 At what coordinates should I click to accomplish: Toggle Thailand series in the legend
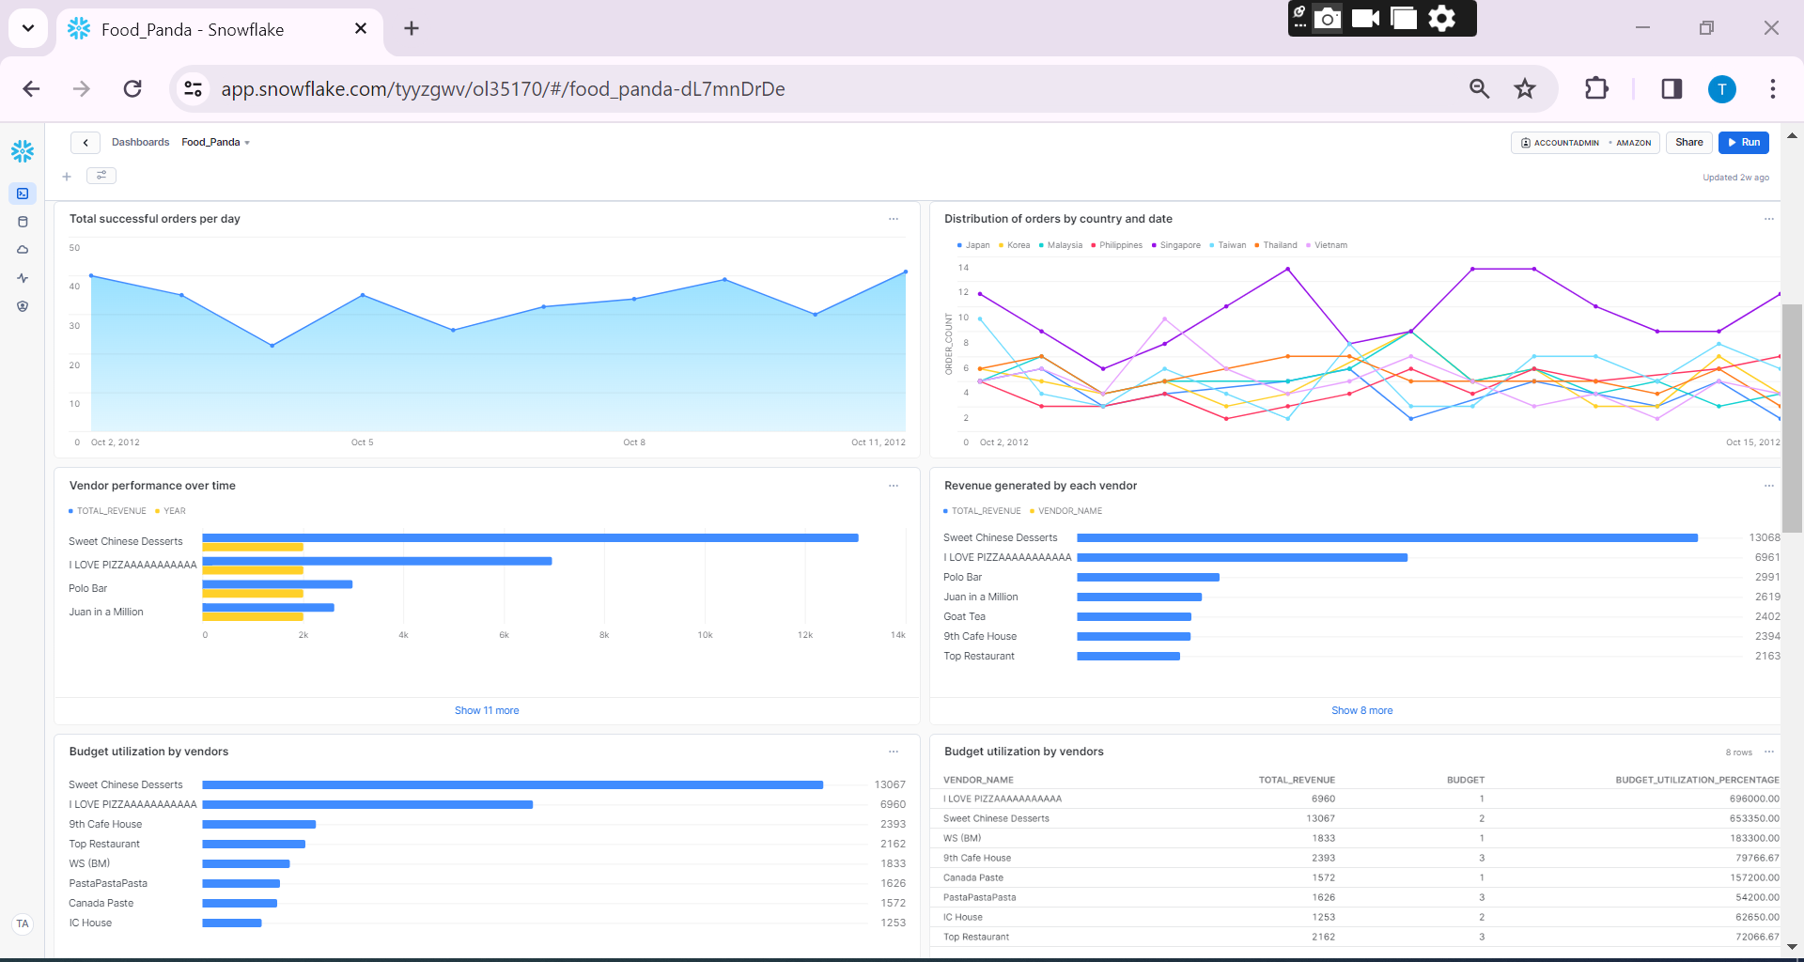[1276, 245]
